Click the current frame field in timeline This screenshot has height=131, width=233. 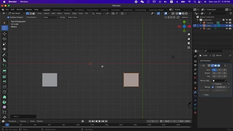[x=152, y=121]
